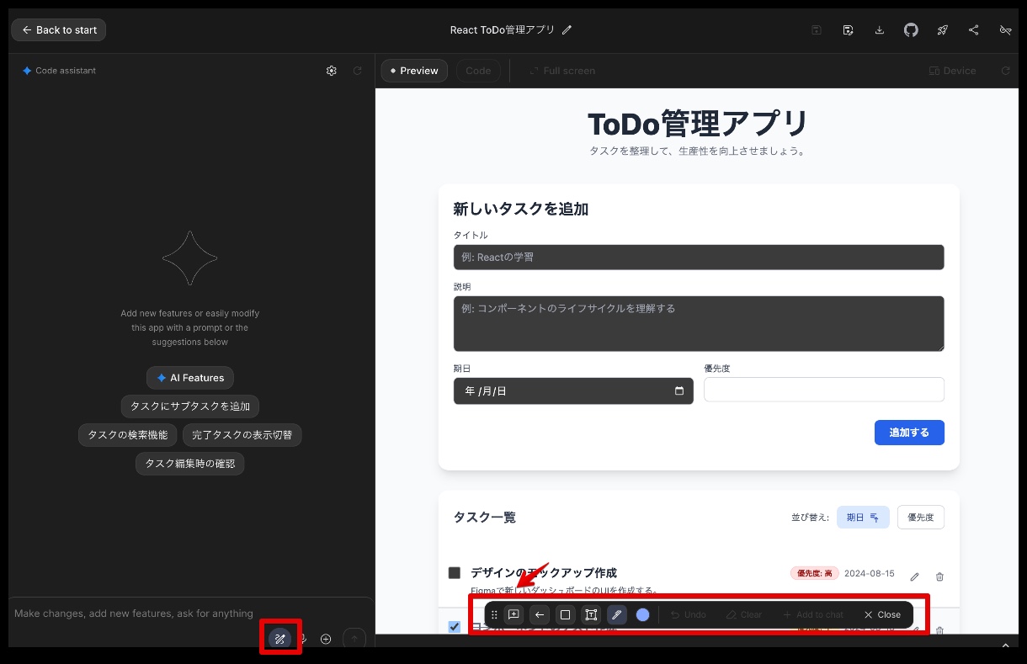
Task: Expand the bottom panel chevron
Action: 1005,645
